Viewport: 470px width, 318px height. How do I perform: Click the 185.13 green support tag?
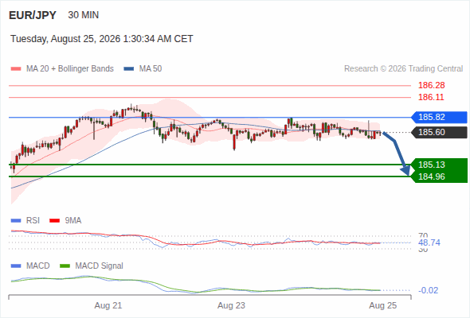439,165
